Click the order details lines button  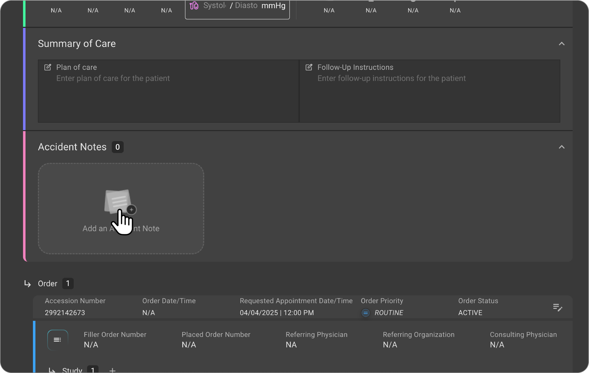pos(57,340)
